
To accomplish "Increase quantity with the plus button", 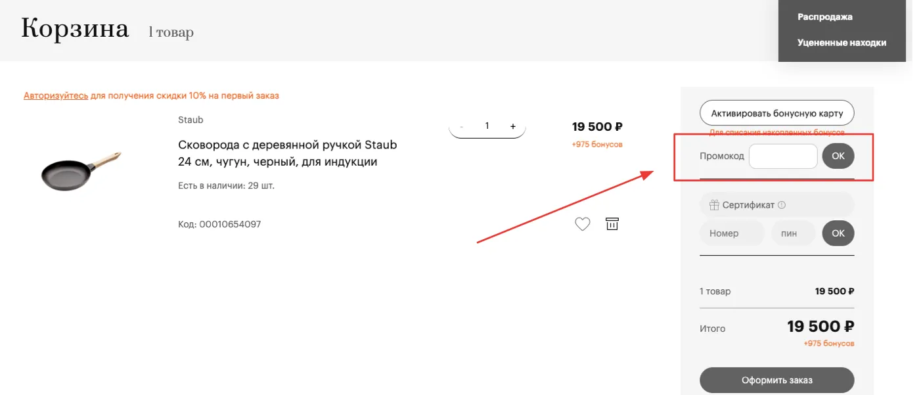I will 513,126.
